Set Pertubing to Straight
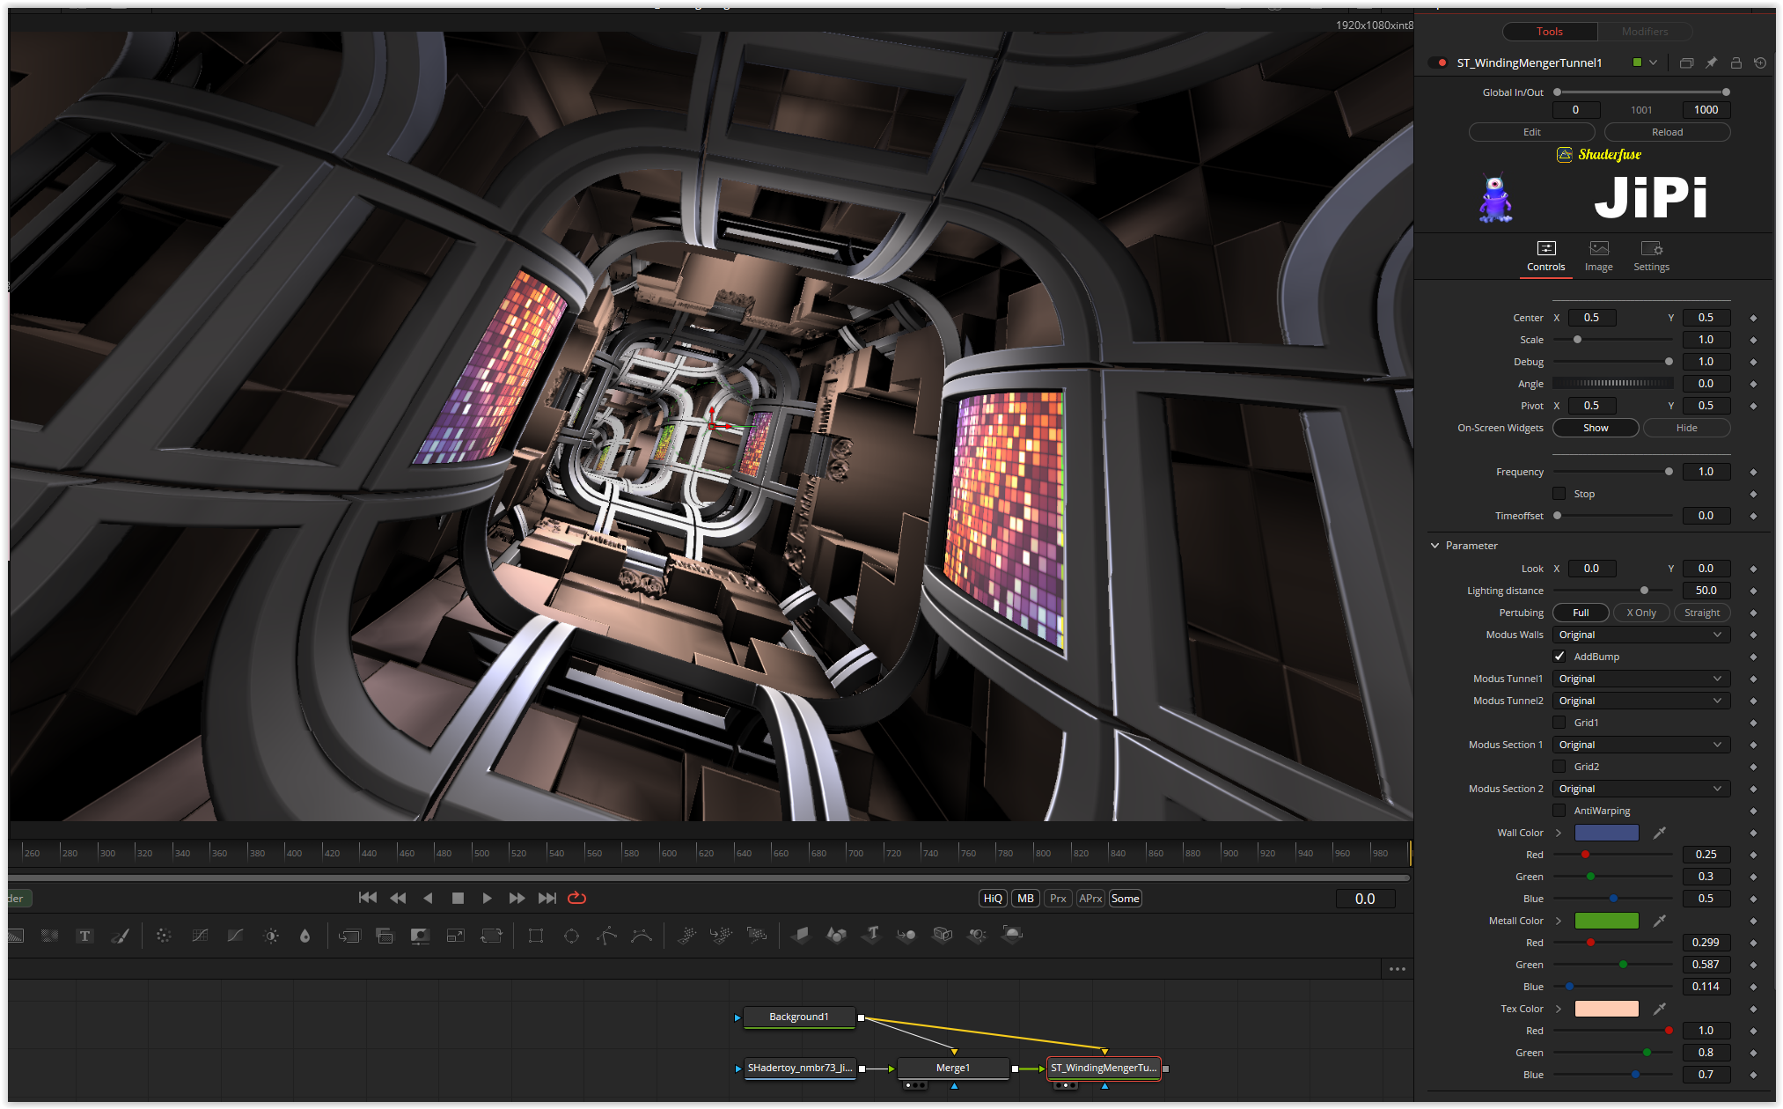1783x1109 pixels. [1701, 613]
